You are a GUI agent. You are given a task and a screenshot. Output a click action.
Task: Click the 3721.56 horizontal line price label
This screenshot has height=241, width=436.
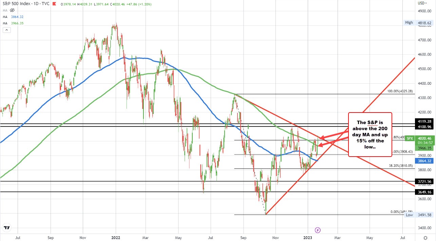click(x=424, y=182)
